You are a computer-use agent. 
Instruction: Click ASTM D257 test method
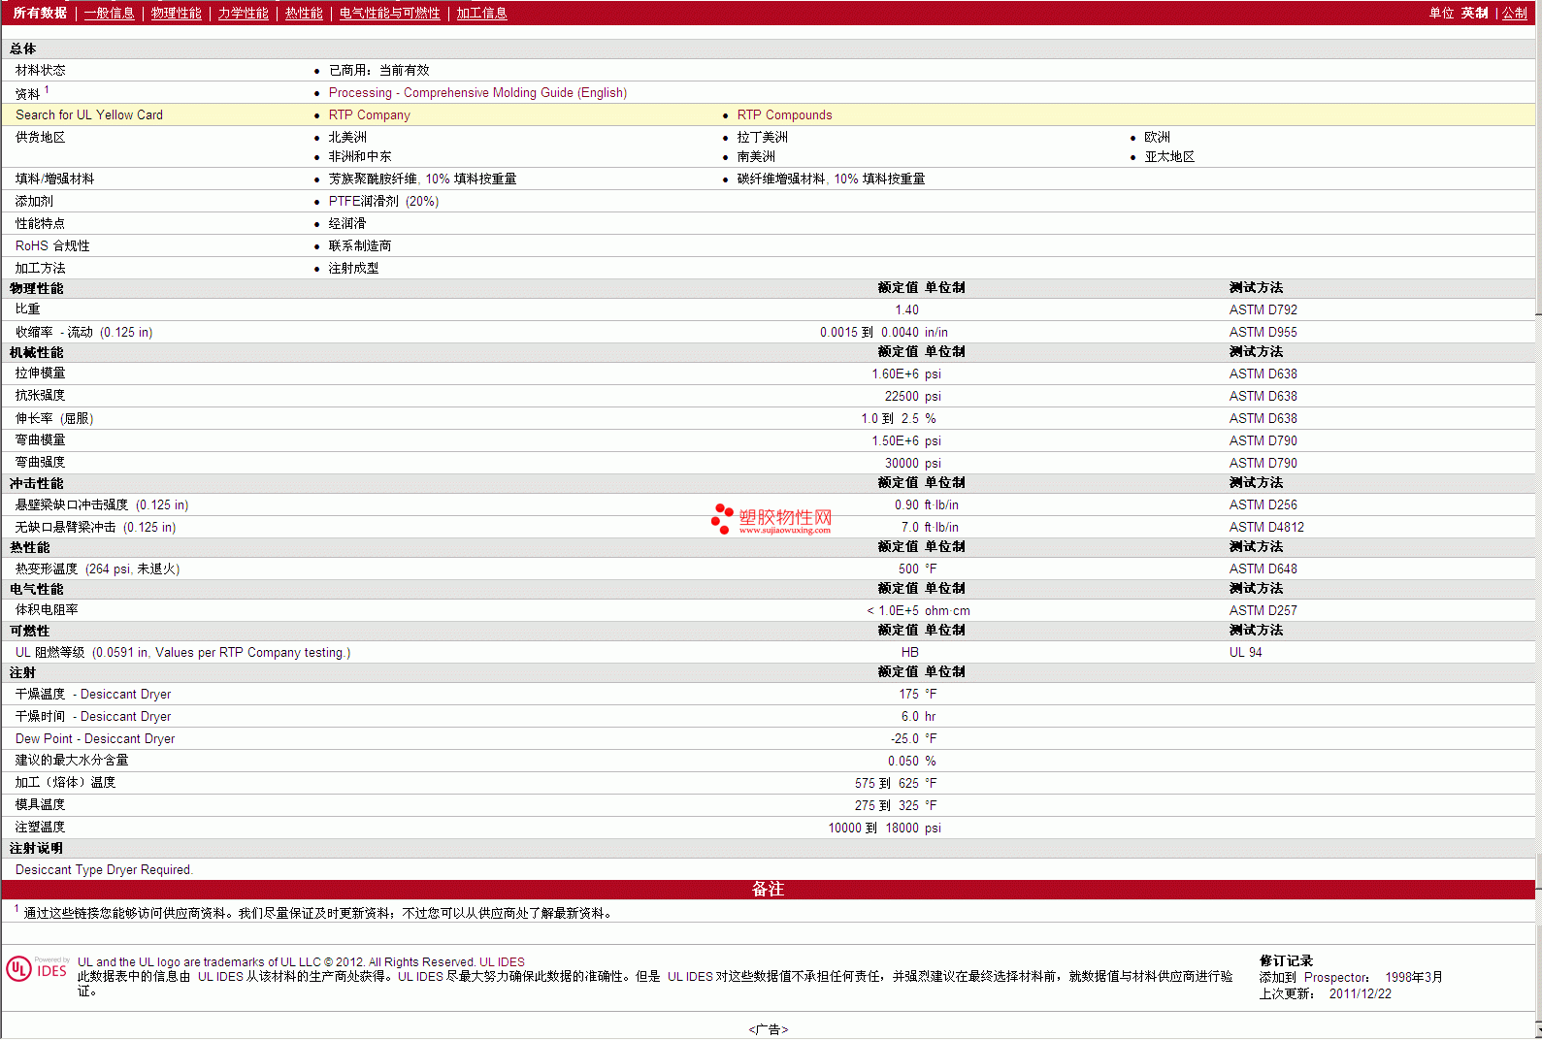[1263, 610]
